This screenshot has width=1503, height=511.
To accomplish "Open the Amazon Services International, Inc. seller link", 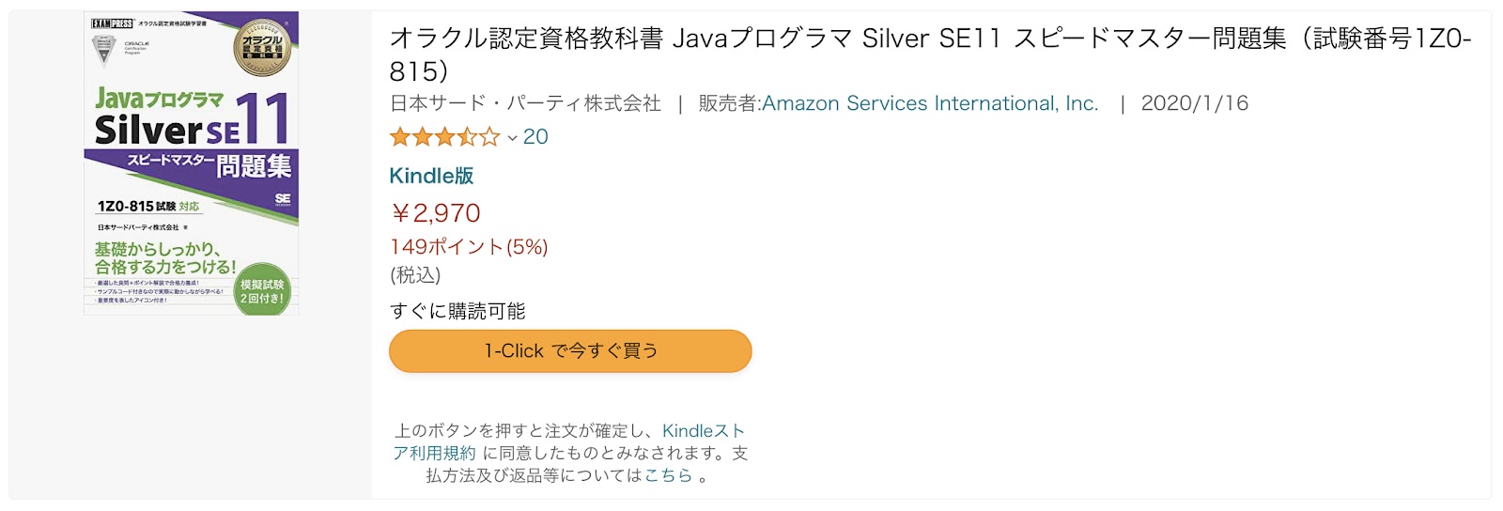I will 930,103.
